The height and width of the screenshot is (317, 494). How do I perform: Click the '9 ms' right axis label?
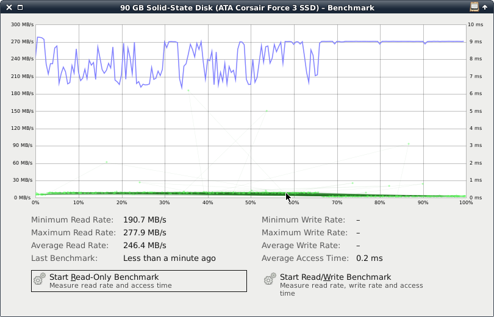475,41
